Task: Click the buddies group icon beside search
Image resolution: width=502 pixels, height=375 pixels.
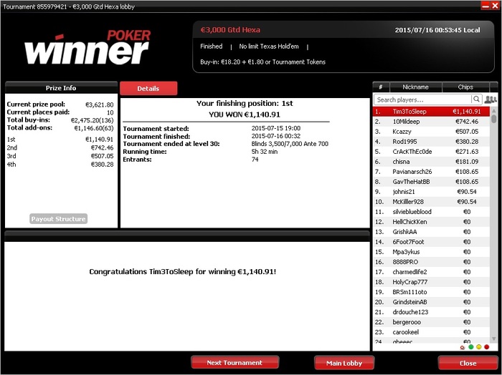Action: (491, 99)
